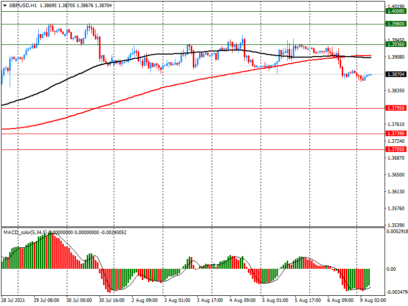Click the 30 Jul 16:00 time label
Viewport: 408px width, 306px height.
[112, 300]
